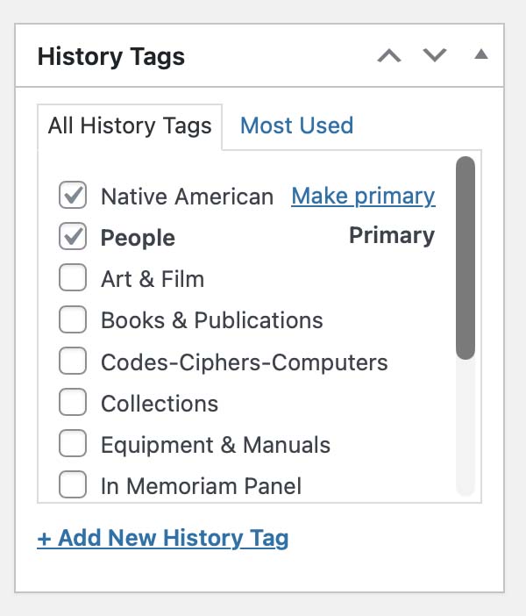Check the In Memoriam Panel tag
The image size is (526, 616).
pos(73,485)
